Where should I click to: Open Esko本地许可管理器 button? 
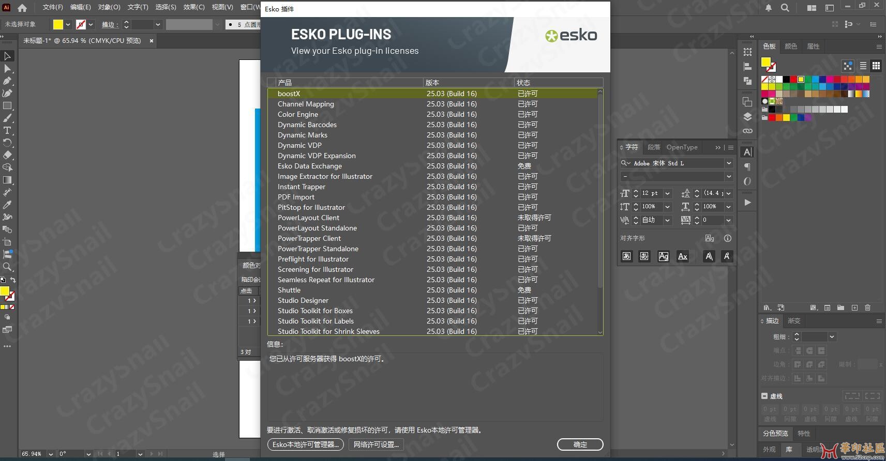point(305,444)
